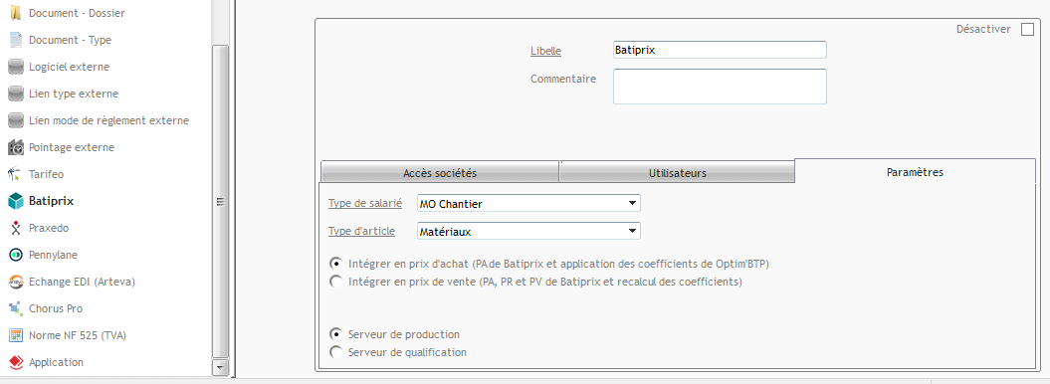Click the Application icon
The height and width of the screenshot is (384, 1050).
[16, 362]
